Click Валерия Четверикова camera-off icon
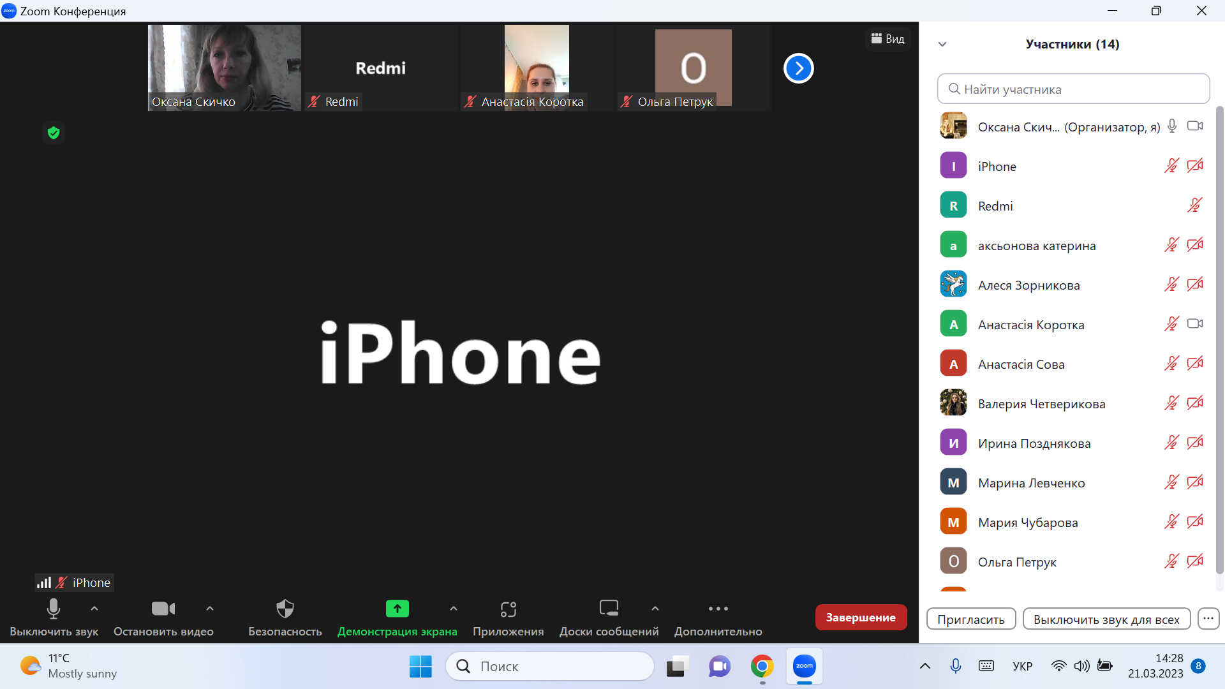Image resolution: width=1225 pixels, height=689 pixels. pyautogui.click(x=1195, y=403)
